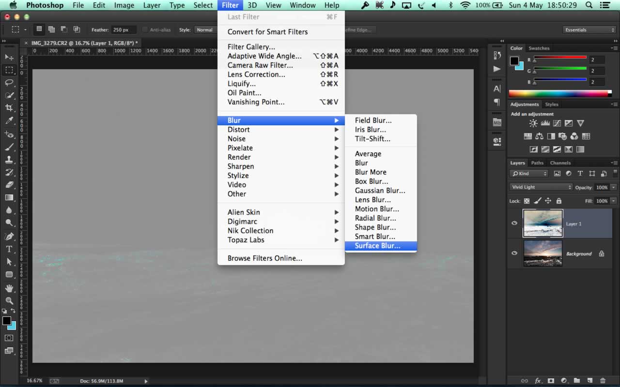Click Convert for Smart Filters
620x387 pixels.
(281, 32)
